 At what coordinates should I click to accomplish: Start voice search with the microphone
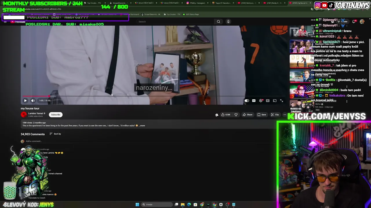[228, 22]
